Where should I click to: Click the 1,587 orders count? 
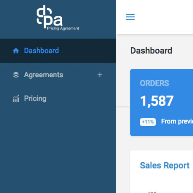pos(157,101)
